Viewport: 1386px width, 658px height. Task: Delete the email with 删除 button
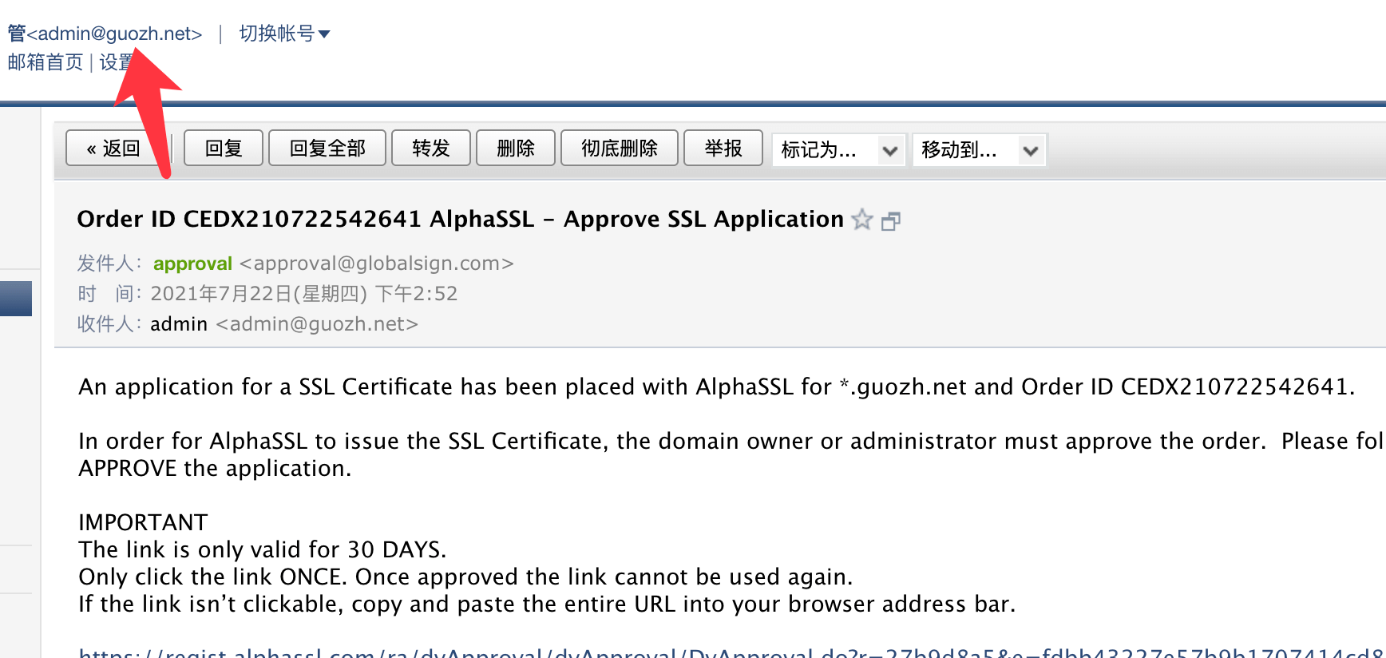[x=516, y=149]
